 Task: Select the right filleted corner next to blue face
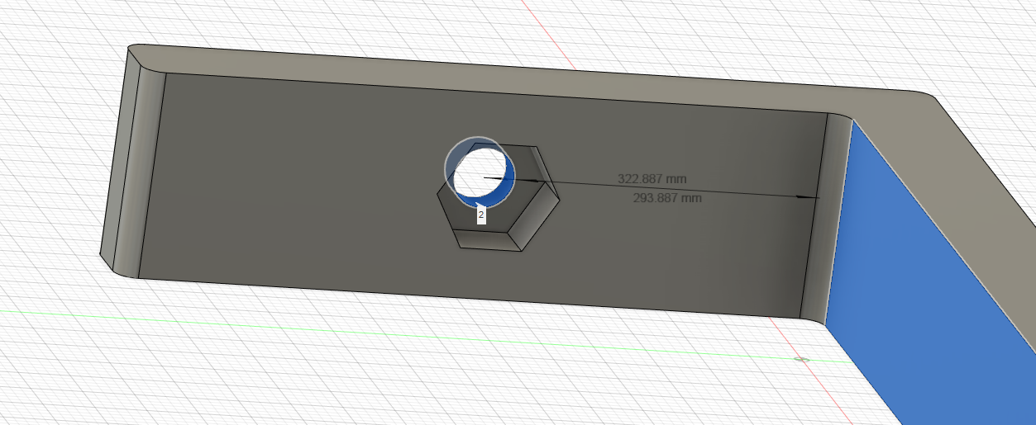tap(827, 219)
